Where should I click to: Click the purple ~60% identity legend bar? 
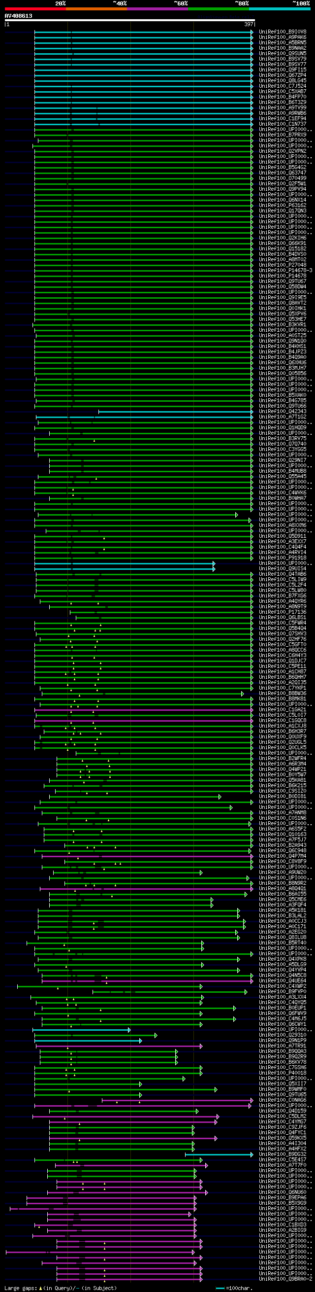pyautogui.click(x=157, y=8)
